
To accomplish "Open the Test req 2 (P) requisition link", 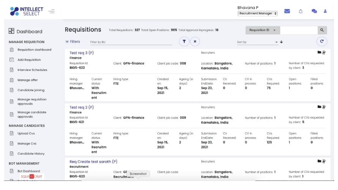I will [81, 107].
